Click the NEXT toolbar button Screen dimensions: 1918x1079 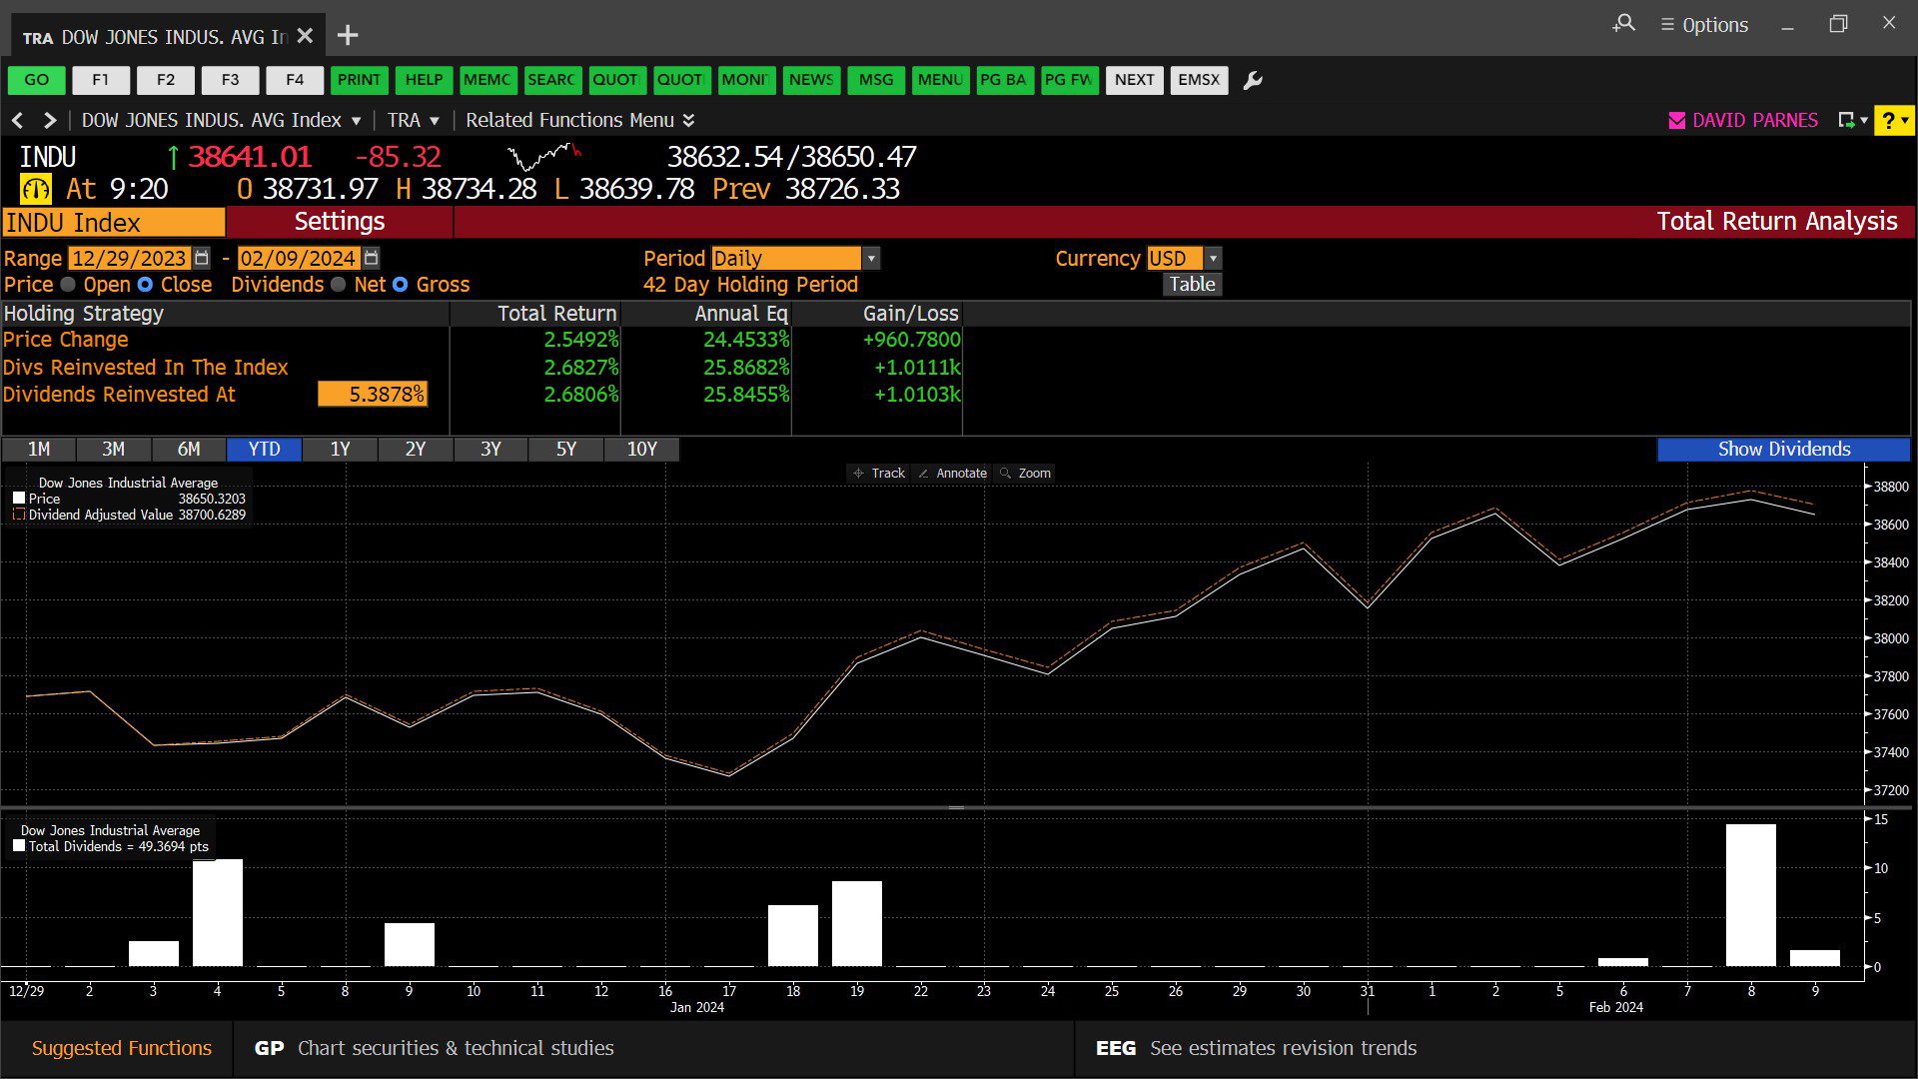[1135, 80]
